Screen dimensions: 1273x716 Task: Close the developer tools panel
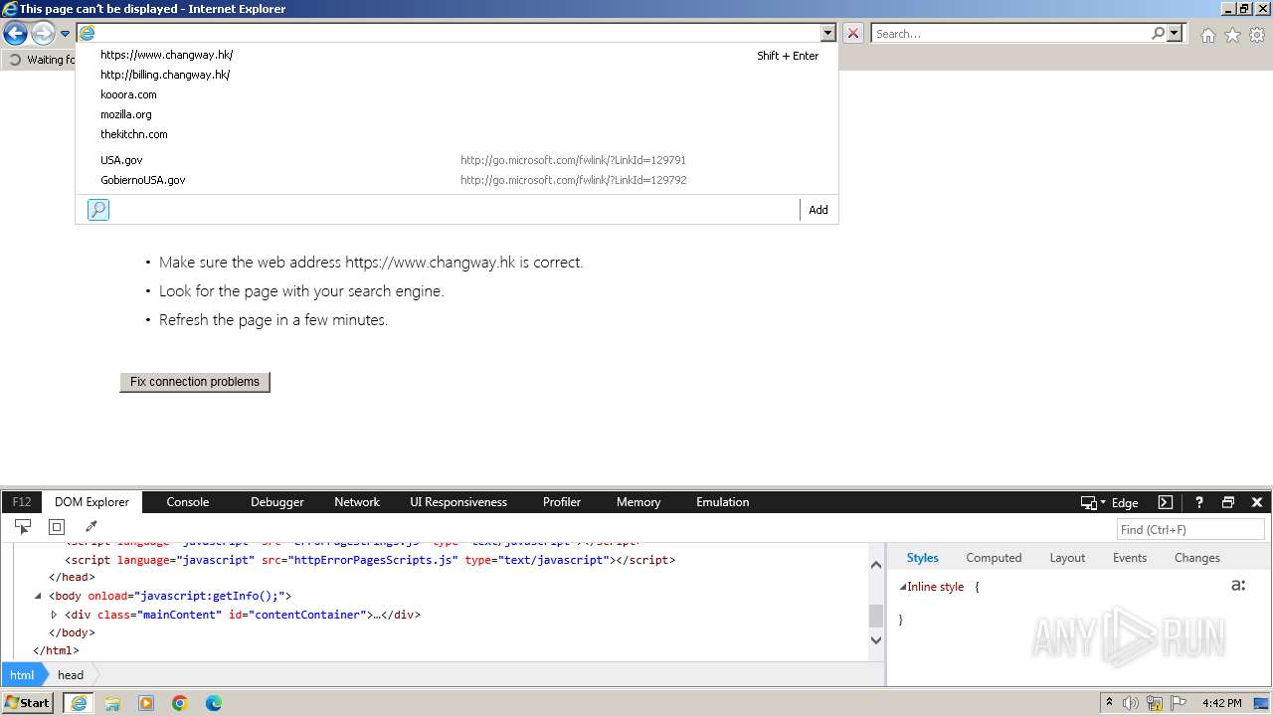[1257, 502]
